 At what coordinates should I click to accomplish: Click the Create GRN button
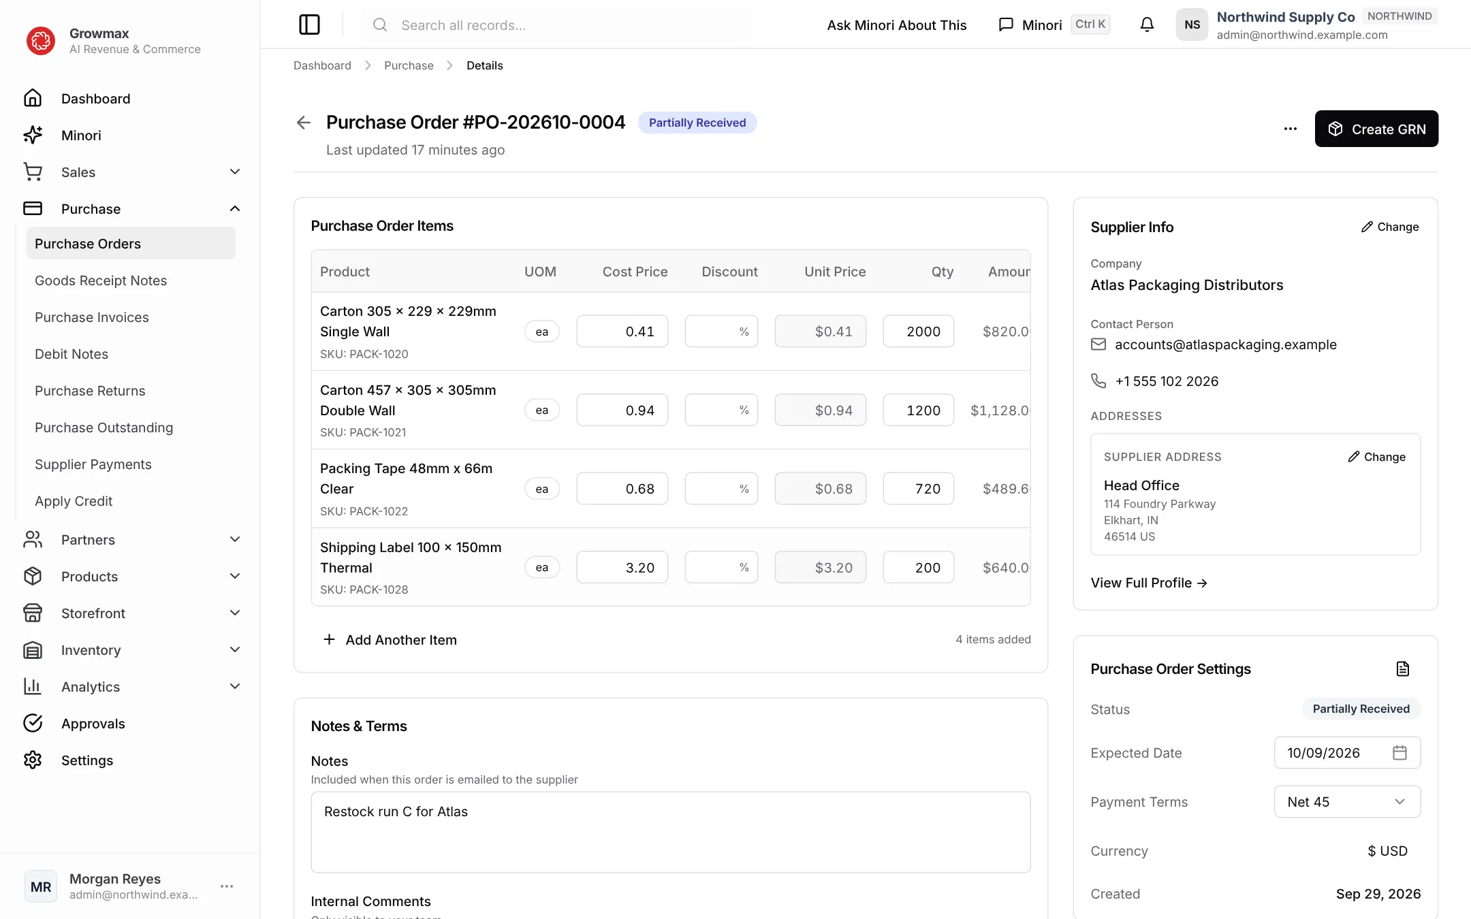pyautogui.click(x=1376, y=129)
